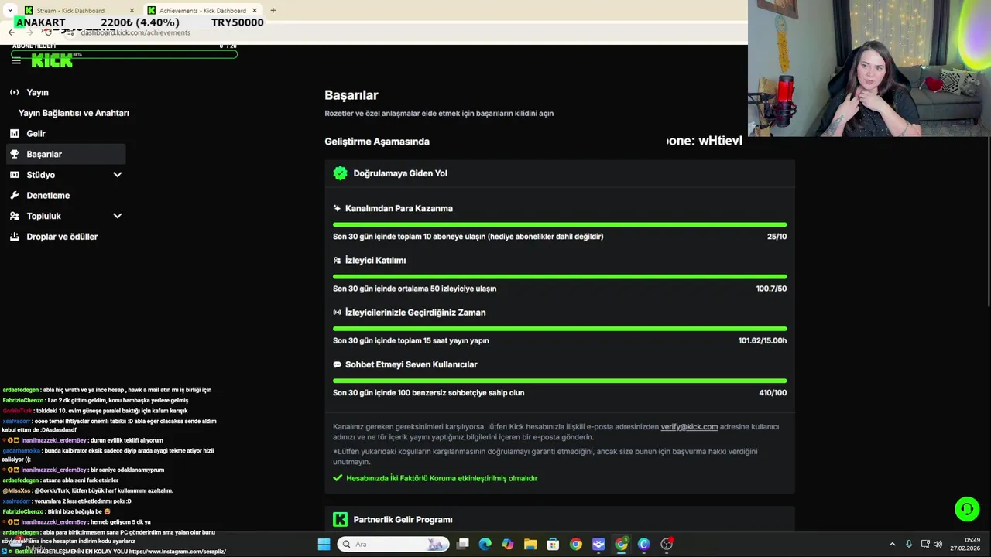This screenshot has height=557, width=991.
Task: Click the Kanalımdan Para Kazanma sparkle icon
Action: click(x=337, y=208)
